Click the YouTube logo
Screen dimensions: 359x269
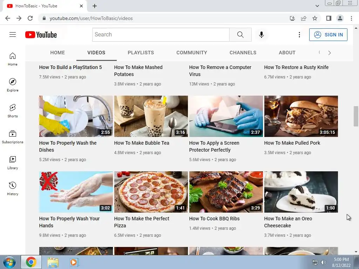tap(41, 35)
